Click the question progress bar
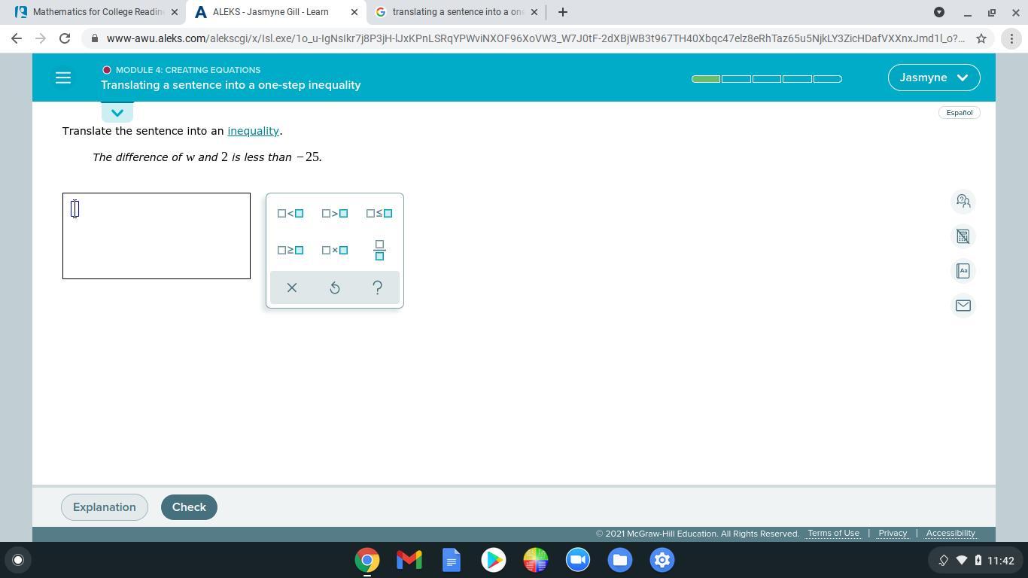The width and height of the screenshot is (1028, 578). pyautogui.click(x=767, y=78)
